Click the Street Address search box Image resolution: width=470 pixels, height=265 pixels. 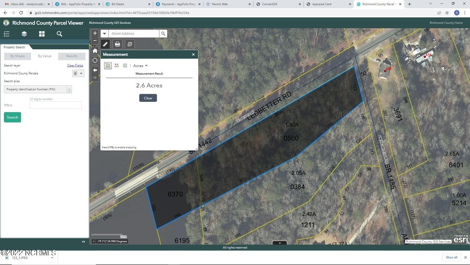[x=134, y=33]
